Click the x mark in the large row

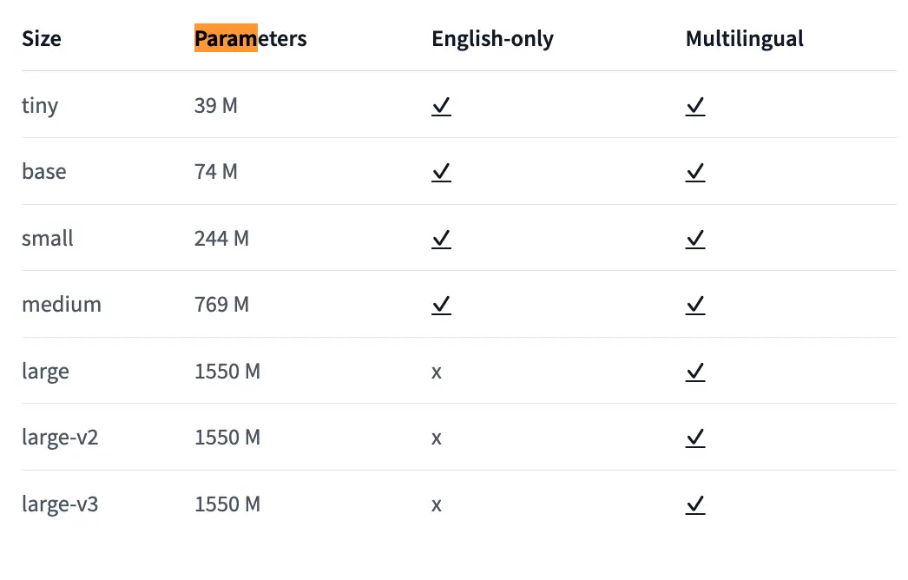(x=437, y=372)
